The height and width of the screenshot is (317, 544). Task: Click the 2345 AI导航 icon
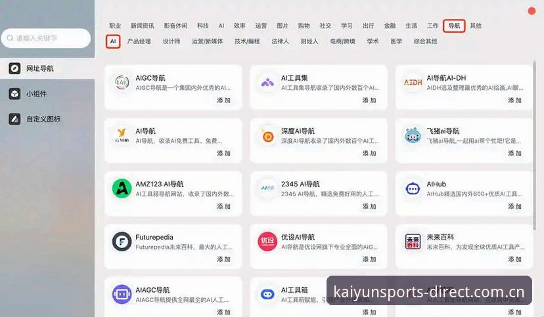[x=267, y=188]
